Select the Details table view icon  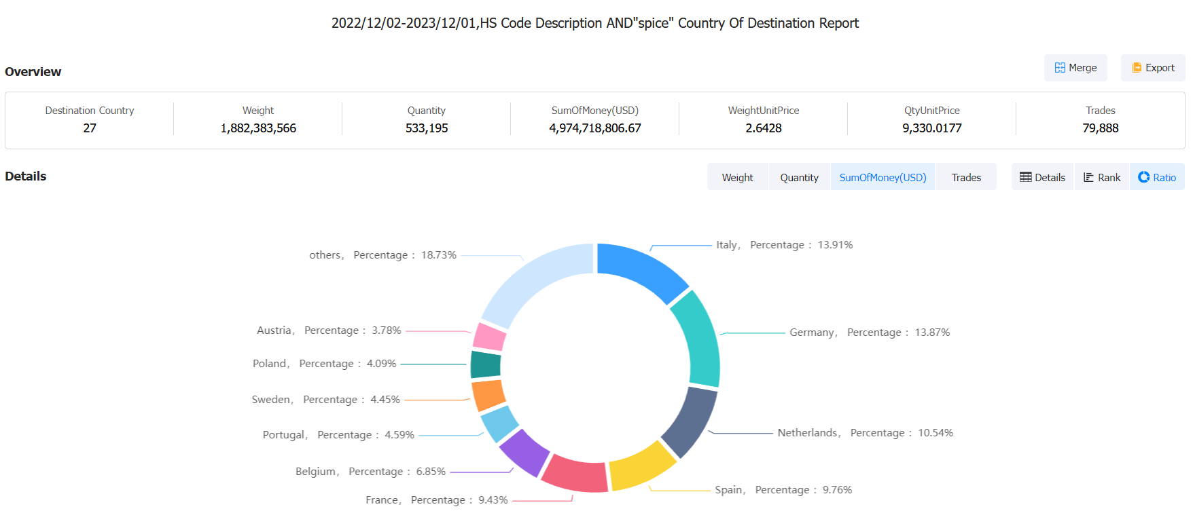point(1025,177)
